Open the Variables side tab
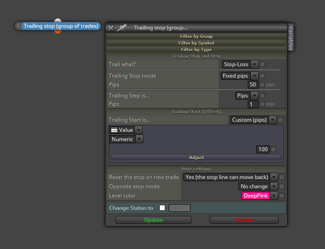325x249 pixels. coord(291,37)
